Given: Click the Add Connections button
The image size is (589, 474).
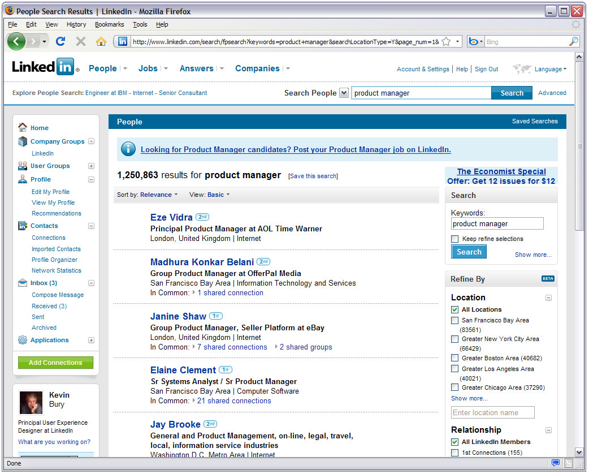Looking at the screenshot, I should click(x=55, y=363).
